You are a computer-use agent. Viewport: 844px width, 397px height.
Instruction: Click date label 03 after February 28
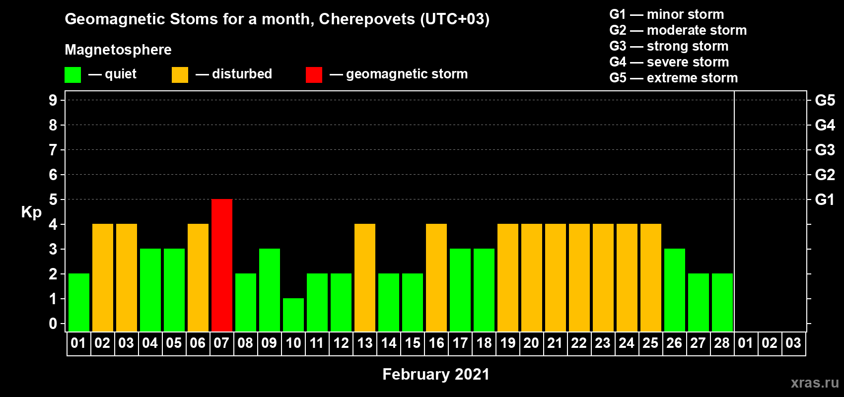(x=793, y=343)
